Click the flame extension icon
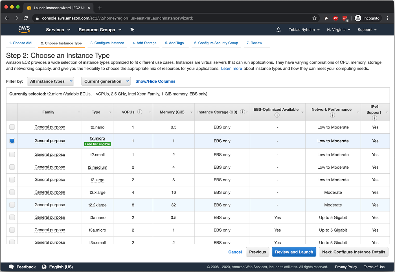 [x=326, y=18]
